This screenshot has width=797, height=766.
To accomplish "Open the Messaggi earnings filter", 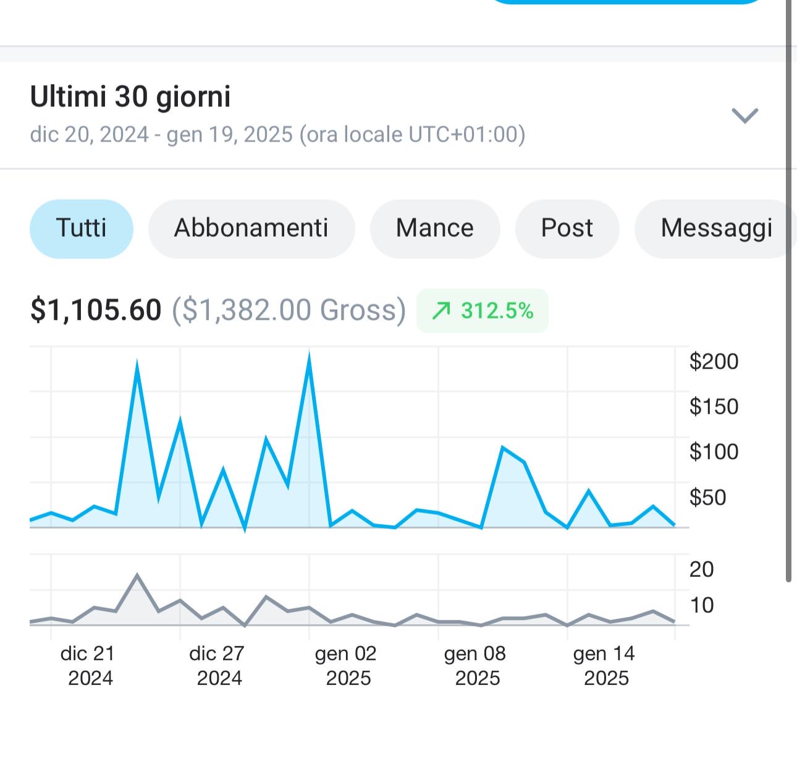I will 715,228.
